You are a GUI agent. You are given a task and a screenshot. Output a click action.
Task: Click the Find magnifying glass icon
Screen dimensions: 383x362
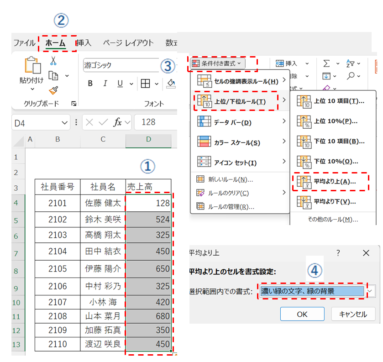point(351,76)
